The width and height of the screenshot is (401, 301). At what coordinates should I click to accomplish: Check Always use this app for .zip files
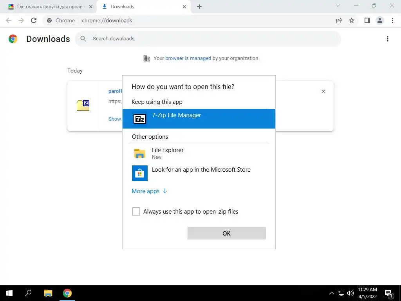(136, 211)
